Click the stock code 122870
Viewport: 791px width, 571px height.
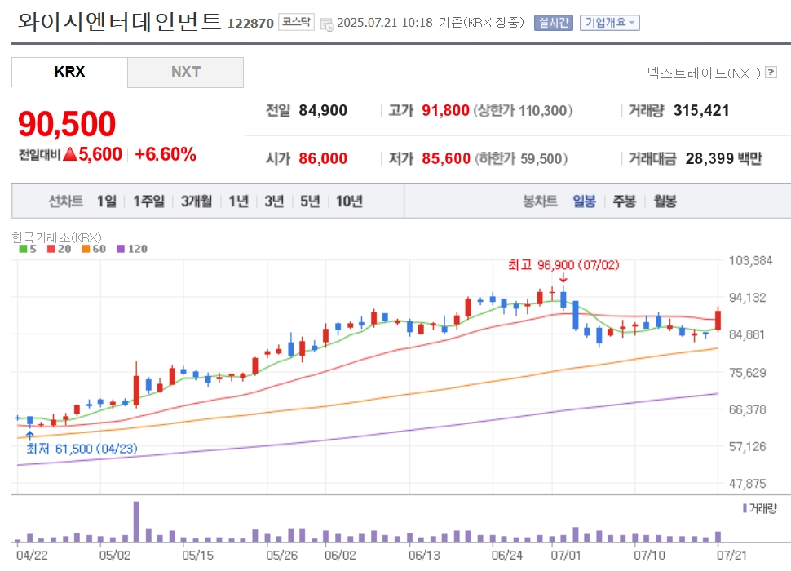tap(250, 23)
